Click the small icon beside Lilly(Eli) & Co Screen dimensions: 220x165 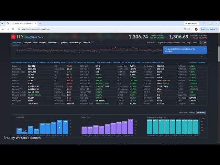pos(43,37)
